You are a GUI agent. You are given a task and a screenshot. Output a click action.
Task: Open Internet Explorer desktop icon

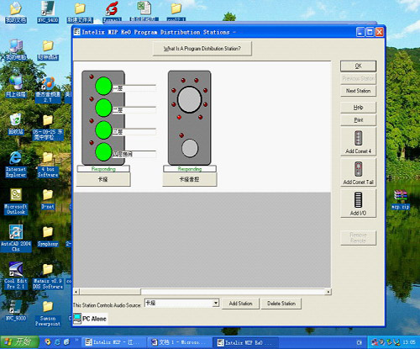coord(16,164)
